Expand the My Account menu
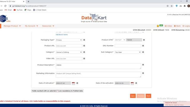The width and height of the screenshot is (190, 107). (31, 26)
